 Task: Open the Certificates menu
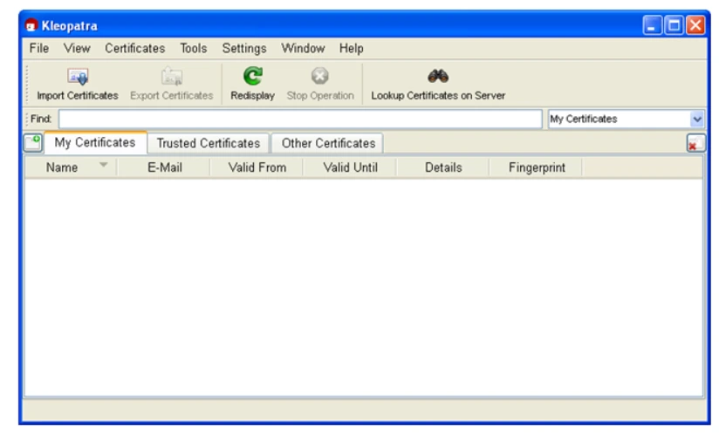[x=134, y=48]
